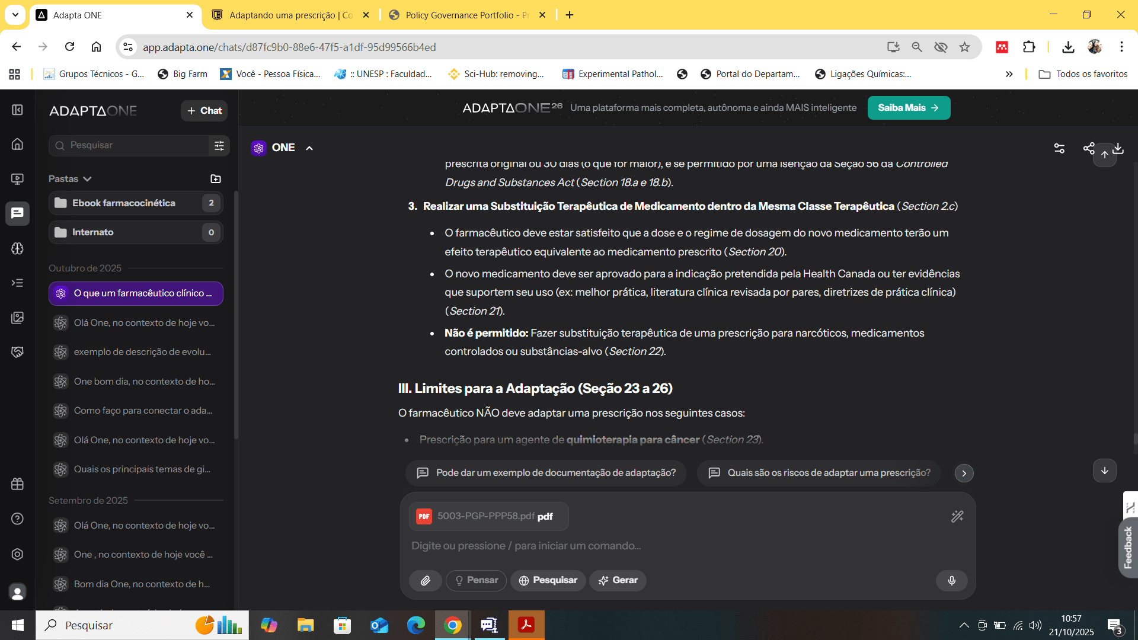Toggle the Gerar generation mode
Screen dimensions: 1138x640
618,581
